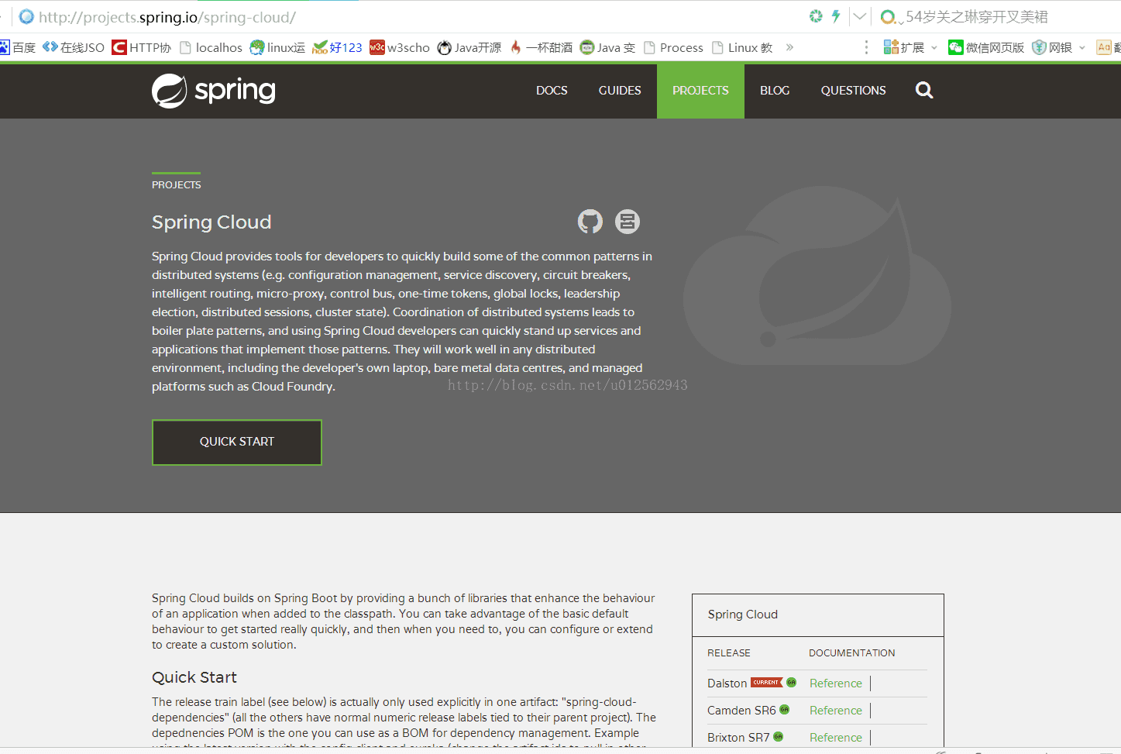Screen dimensions: 1121x754
Task: Open the online JSON bookmark
Action: [74, 47]
